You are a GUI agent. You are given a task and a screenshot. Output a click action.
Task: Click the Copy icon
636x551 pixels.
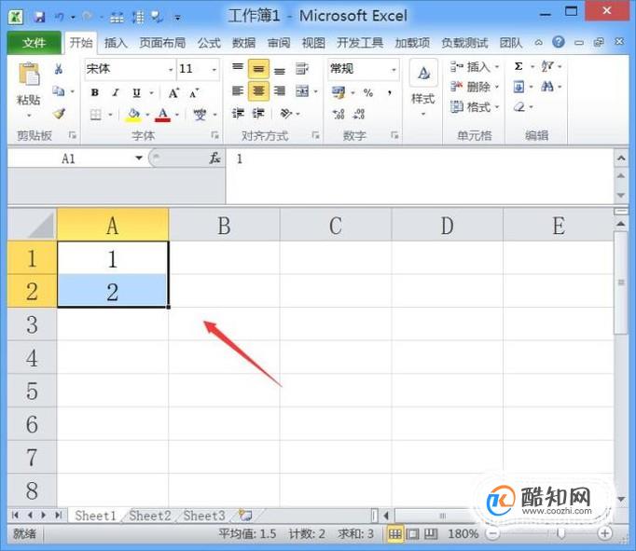59,91
